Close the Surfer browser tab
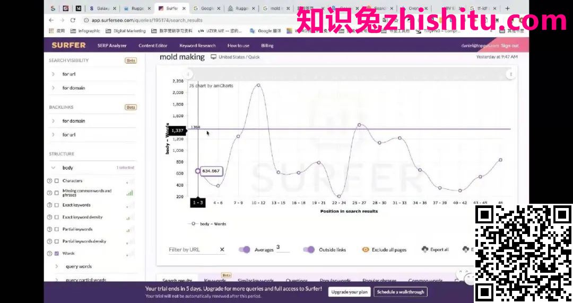Screen dimensions: 573x303 point(184,8)
